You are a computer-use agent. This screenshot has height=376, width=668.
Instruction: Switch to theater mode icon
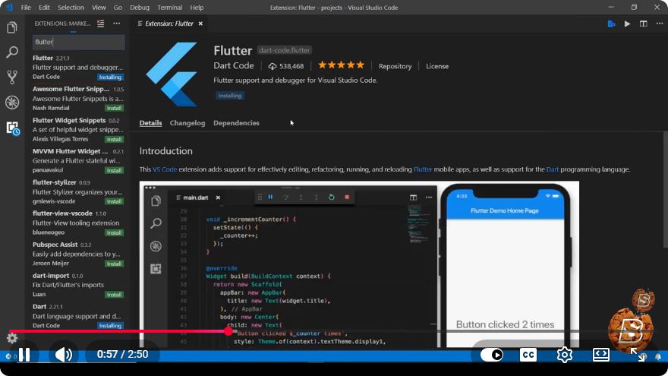point(601,355)
